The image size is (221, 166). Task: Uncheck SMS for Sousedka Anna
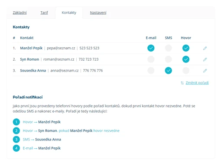click(x=168, y=71)
